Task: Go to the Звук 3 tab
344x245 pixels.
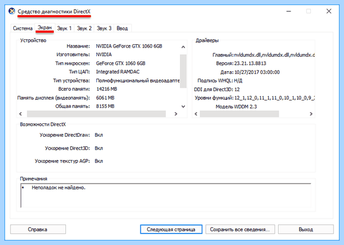Action: tap(104, 28)
